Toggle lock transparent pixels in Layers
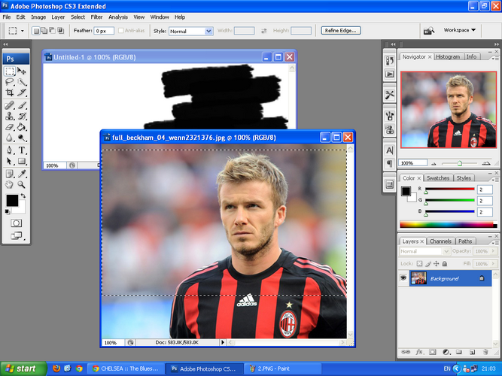502x376 pixels. pyautogui.click(x=419, y=264)
